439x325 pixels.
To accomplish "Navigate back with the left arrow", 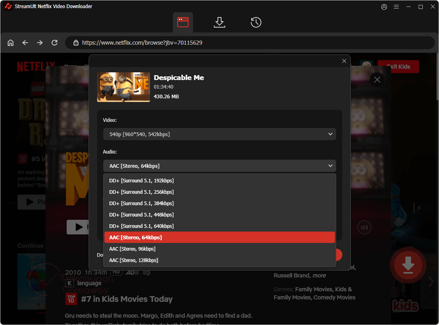I will (x=25, y=43).
